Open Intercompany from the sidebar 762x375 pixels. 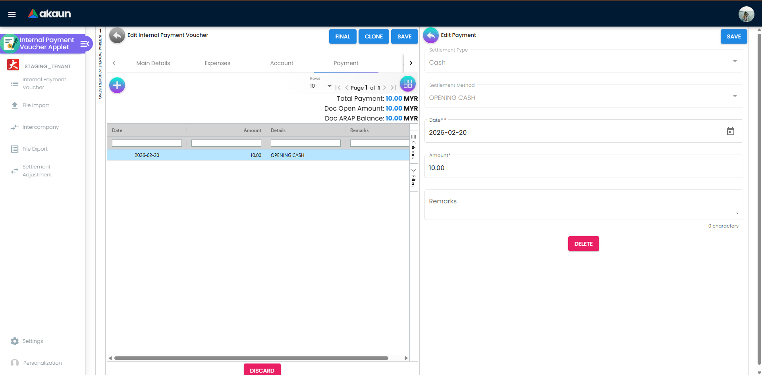(40, 127)
